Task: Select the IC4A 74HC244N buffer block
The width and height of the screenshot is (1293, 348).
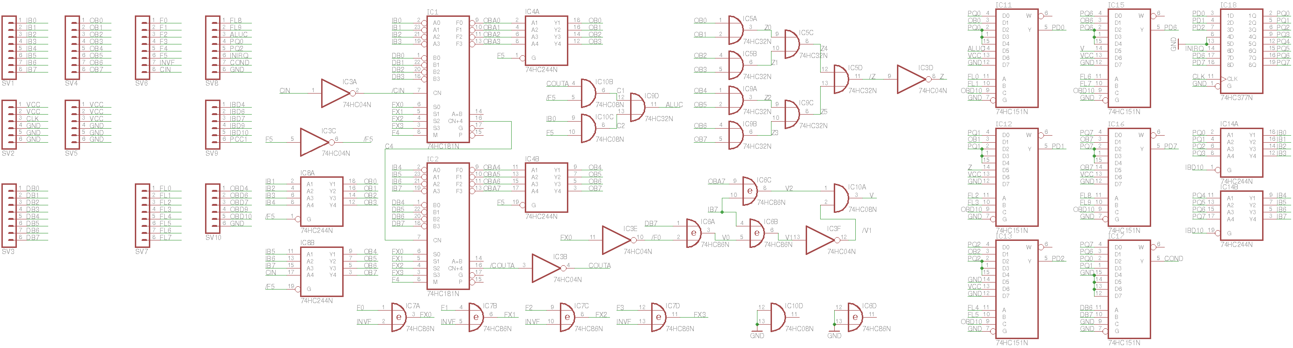Action: click(x=546, y=41)
